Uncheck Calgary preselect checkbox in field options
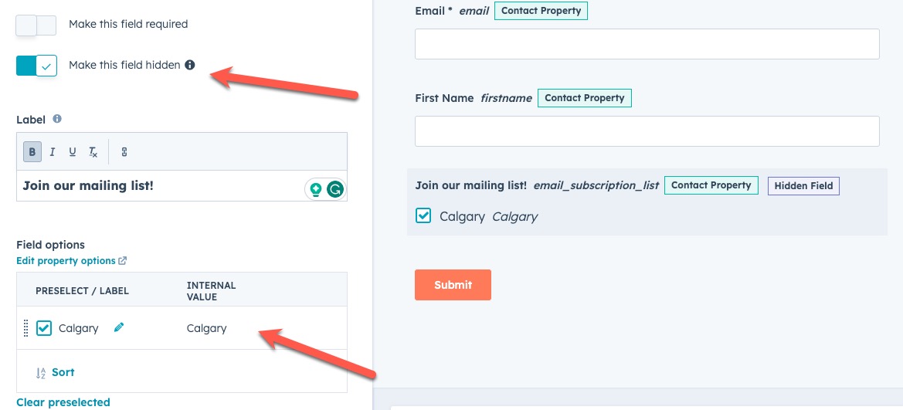 click(x=44, y=328)
